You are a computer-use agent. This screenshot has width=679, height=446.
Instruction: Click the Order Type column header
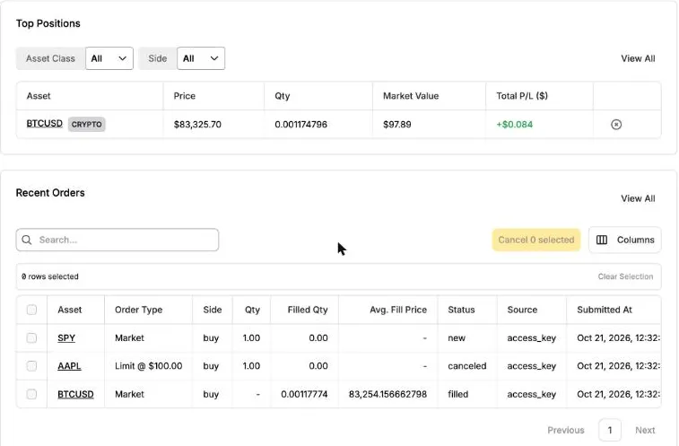coord(138,310)
